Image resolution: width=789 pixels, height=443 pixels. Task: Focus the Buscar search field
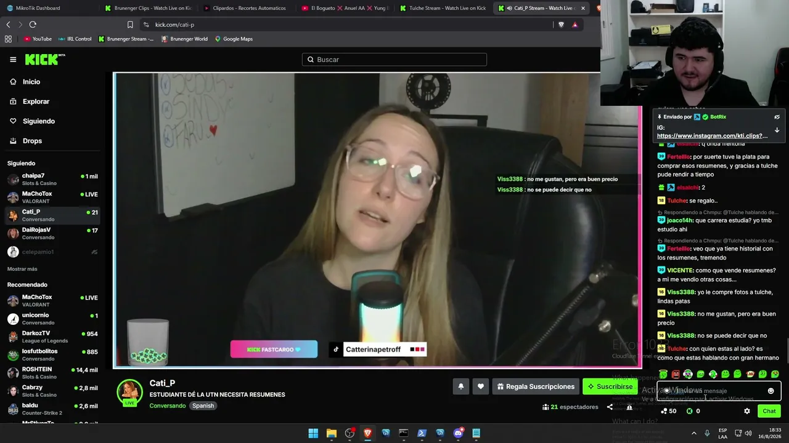pos(394,60)
